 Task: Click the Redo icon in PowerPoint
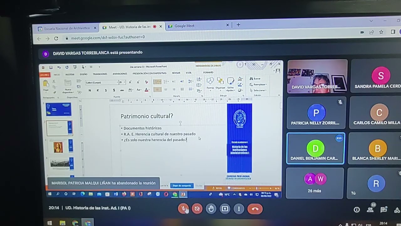67,67
